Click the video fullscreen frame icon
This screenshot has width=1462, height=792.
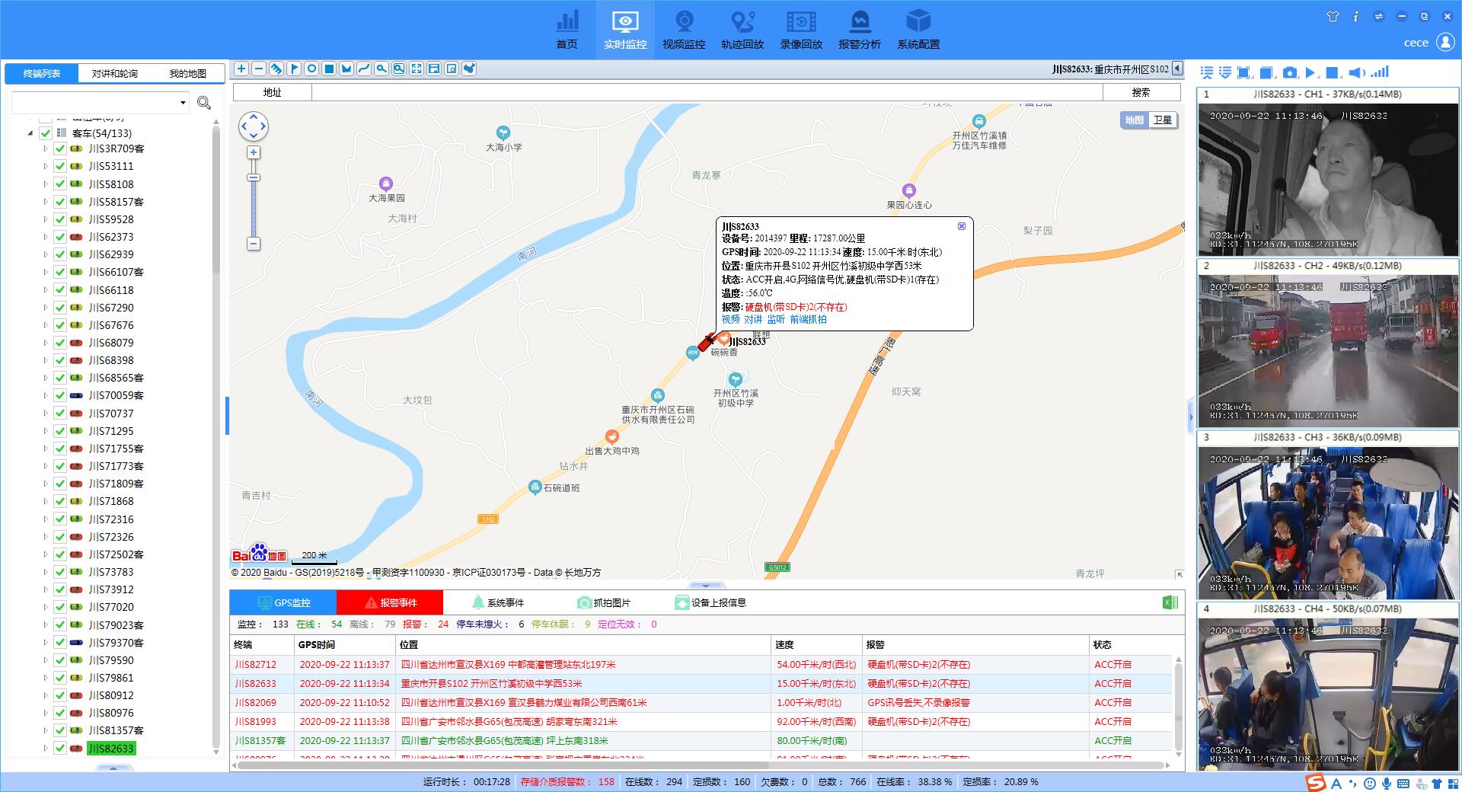click(x=1244, y=72)
